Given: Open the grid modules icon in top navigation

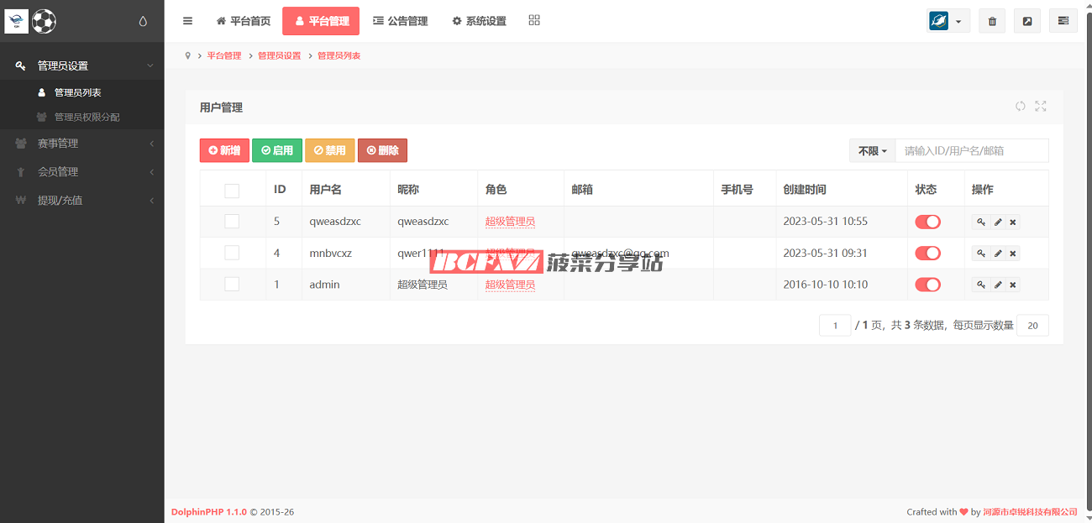Looking at the screenshot, I should pos(534,21).
